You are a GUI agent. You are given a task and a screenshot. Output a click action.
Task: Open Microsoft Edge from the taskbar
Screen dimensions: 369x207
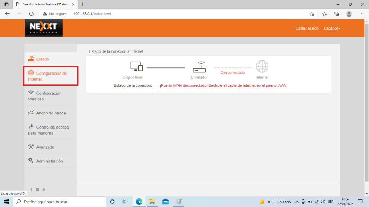coord(139,202)
